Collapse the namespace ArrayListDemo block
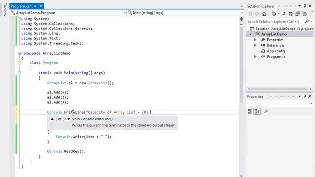The image size is (315, 177). point(19,53)
